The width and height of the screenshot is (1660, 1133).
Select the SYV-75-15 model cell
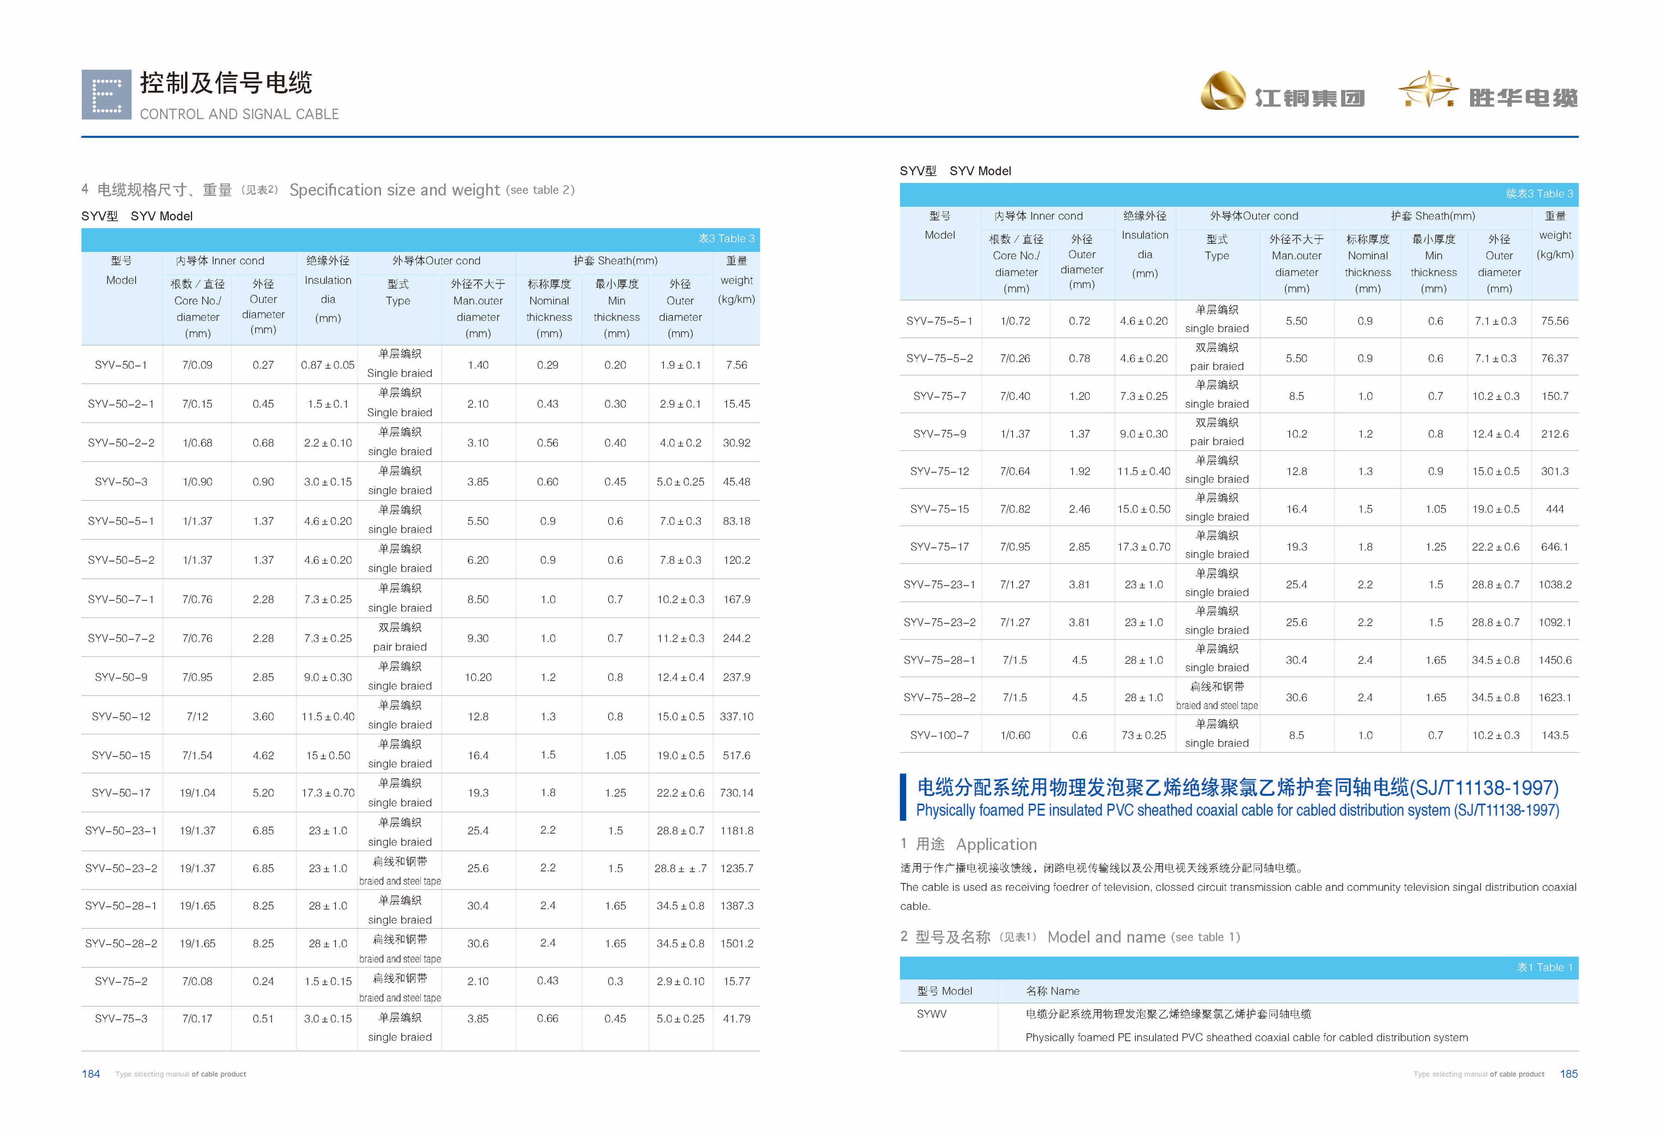[940, 510]
